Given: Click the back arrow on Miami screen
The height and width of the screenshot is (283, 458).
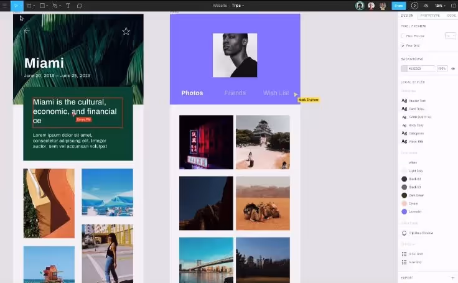Looking at the screenshot, I should [x=27, y=30].
